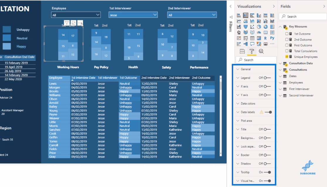Click the Neutral legend color swatch
The height and width of the screenshot is (187, 327).
pyautogui.click(x=7, y=38)
